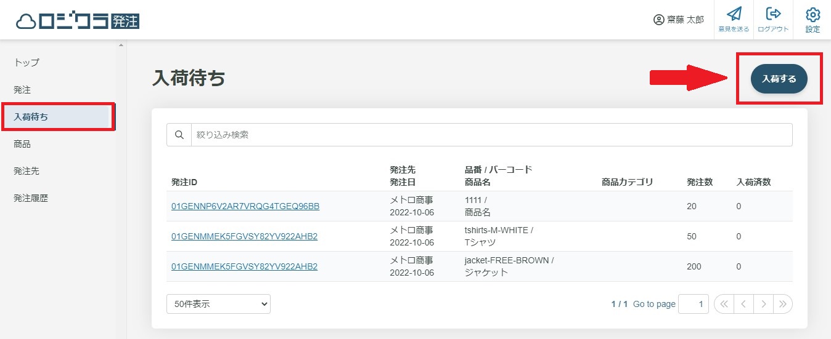Screen dimensions: 831x339
Task: Click the 入荷する button
Action: (x=779, y=79)
